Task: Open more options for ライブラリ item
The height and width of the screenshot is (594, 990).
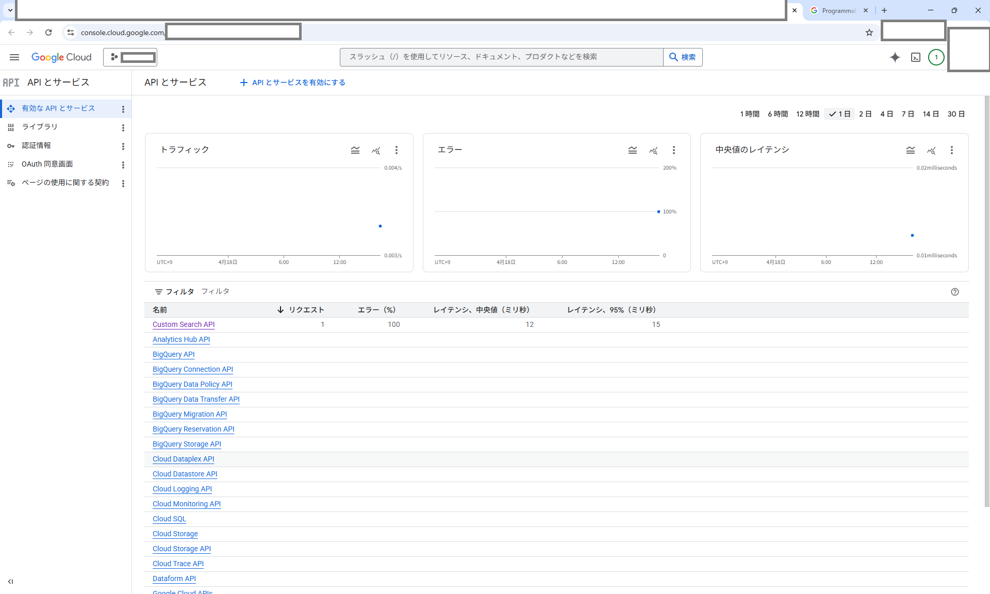Action: click(123, 127)
